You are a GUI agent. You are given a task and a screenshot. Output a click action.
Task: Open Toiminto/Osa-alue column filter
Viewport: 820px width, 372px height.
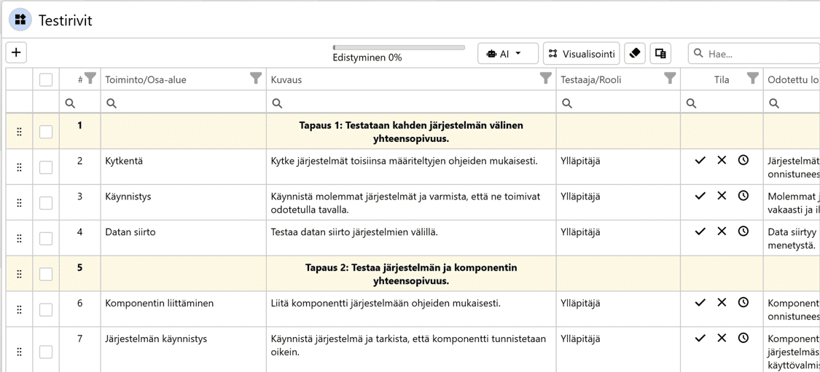[255, 79]
